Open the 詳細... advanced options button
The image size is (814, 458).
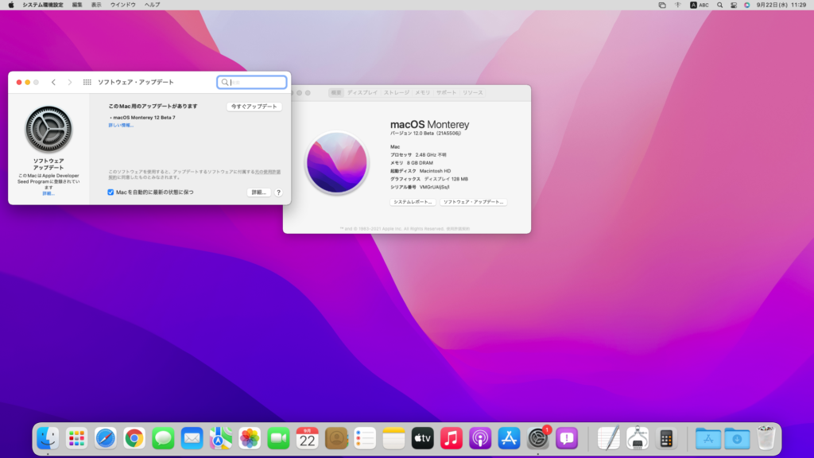pyautogui.click(x=258, y=192)
